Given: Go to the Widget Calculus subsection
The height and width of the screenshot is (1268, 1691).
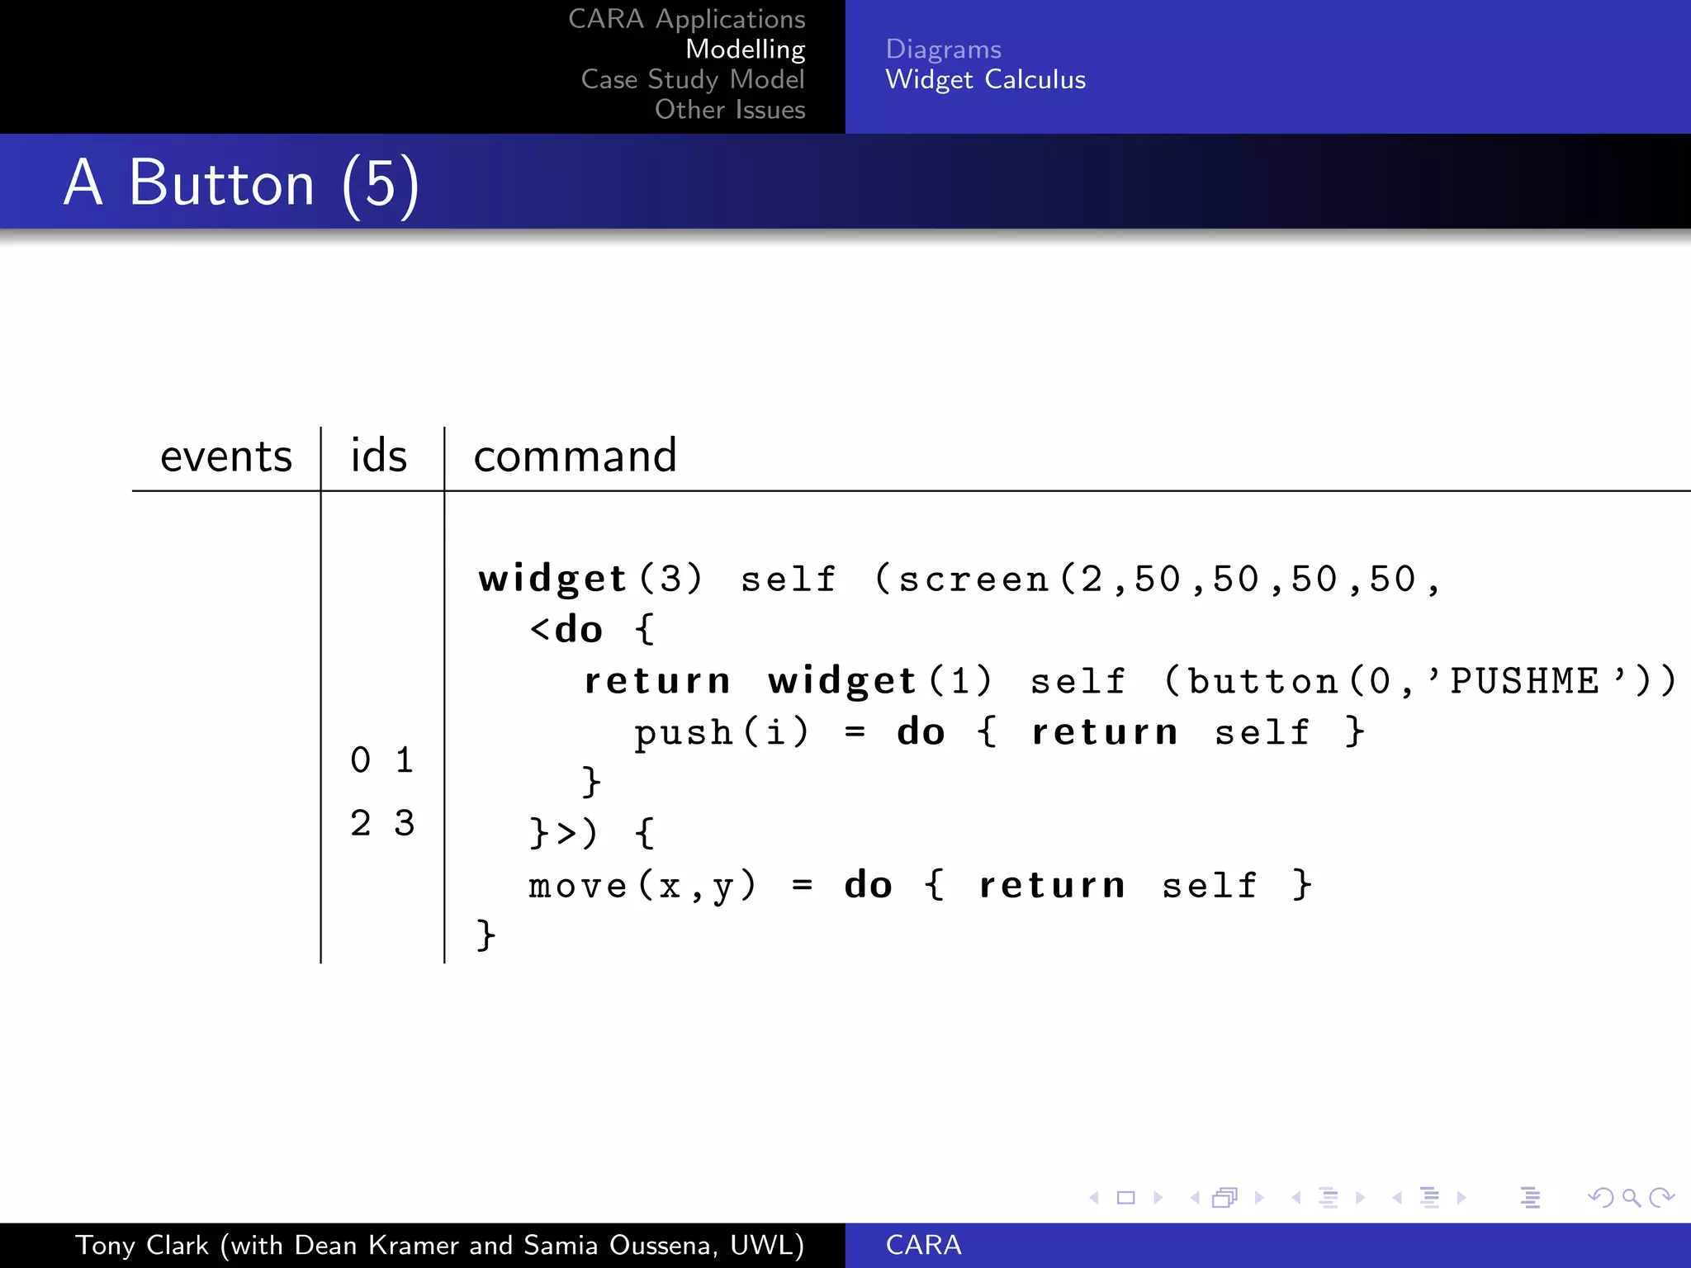Looking at the screenshot, I should click(x=985, y=79).
